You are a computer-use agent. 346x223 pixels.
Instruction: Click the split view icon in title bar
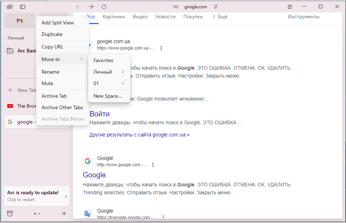tap(290, 7)
